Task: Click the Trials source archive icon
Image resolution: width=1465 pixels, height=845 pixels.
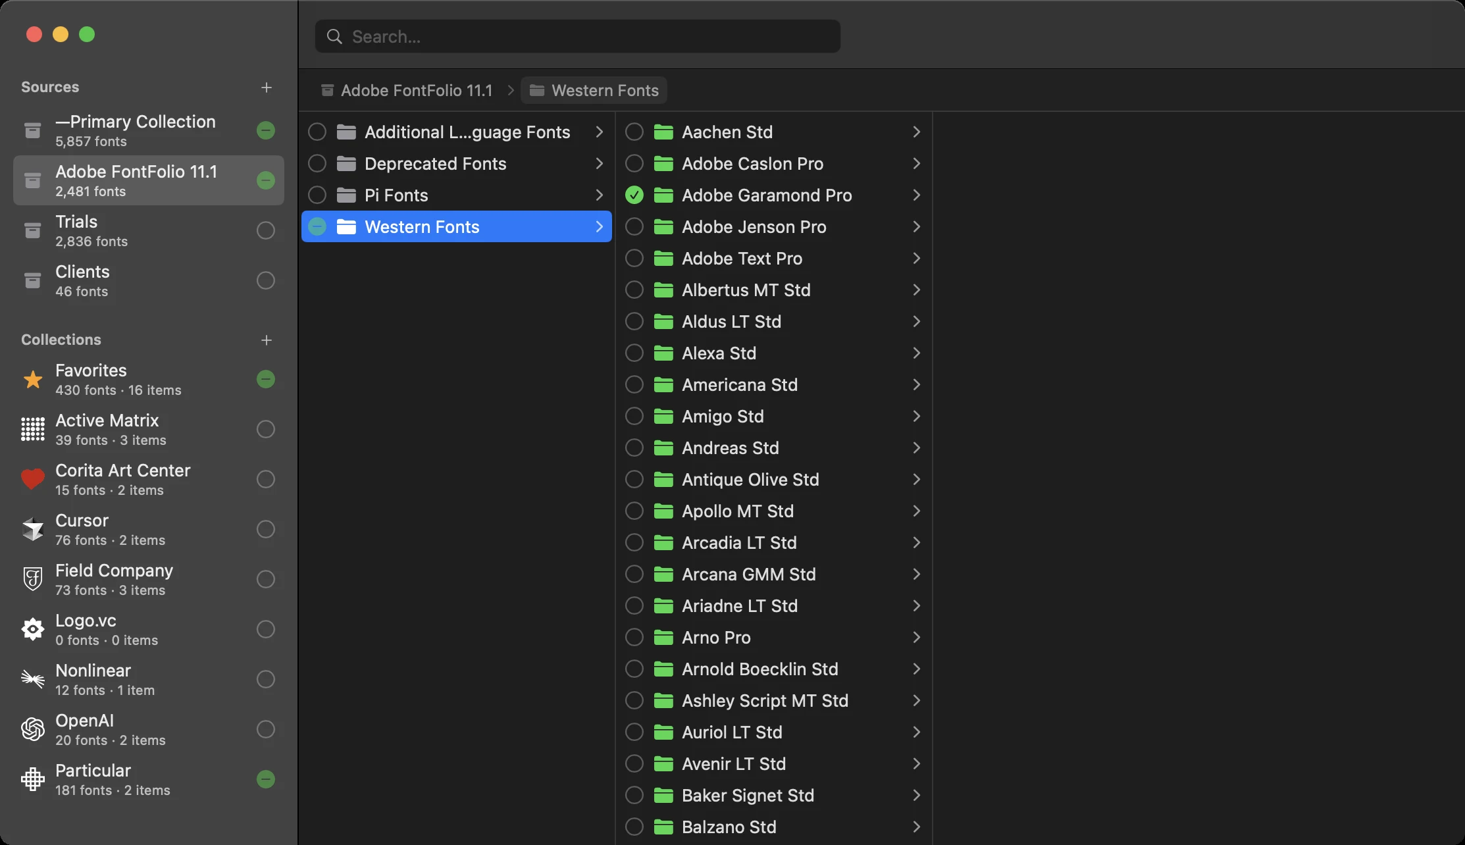Action: tap(32, 230)
